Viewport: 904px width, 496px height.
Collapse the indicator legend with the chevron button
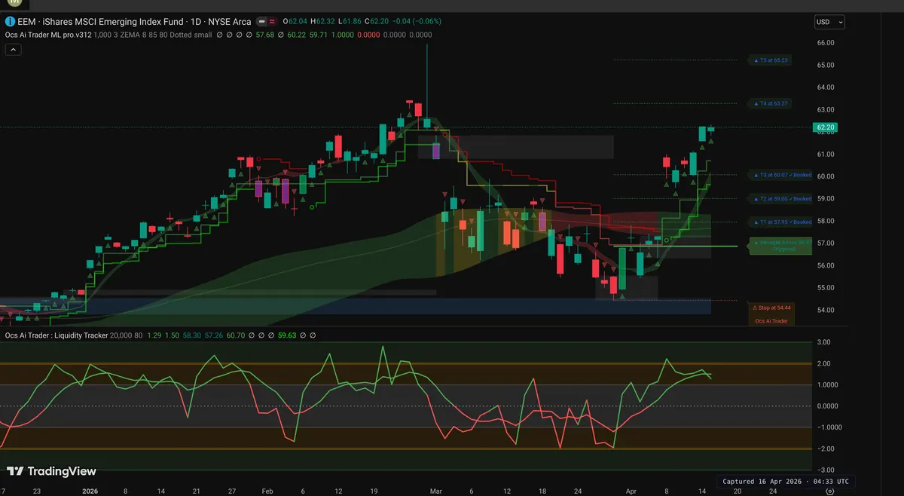point(13,50)
